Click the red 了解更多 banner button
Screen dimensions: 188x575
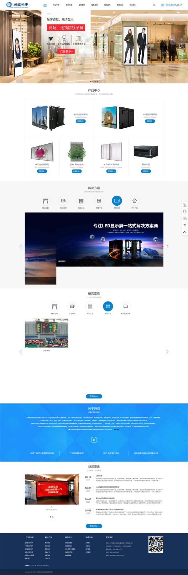[x=66, y=51]
